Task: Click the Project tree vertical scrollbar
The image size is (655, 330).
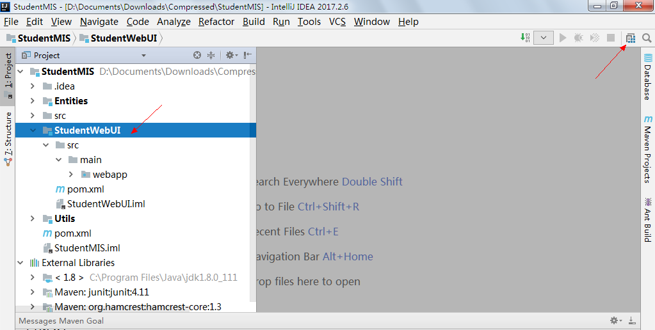Action: point(253,184)
